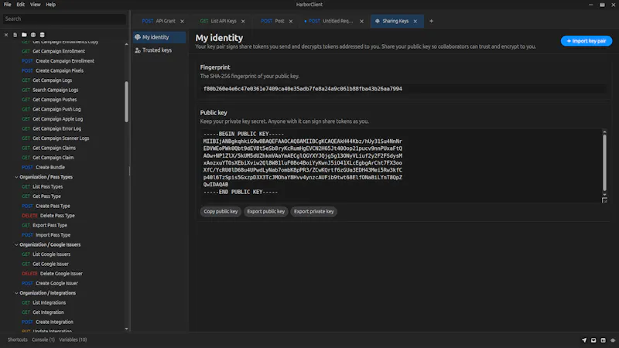The image size is (619, 348).
Task: Click Export public key button
Action: pyautogui.click(x=265, y=211)
